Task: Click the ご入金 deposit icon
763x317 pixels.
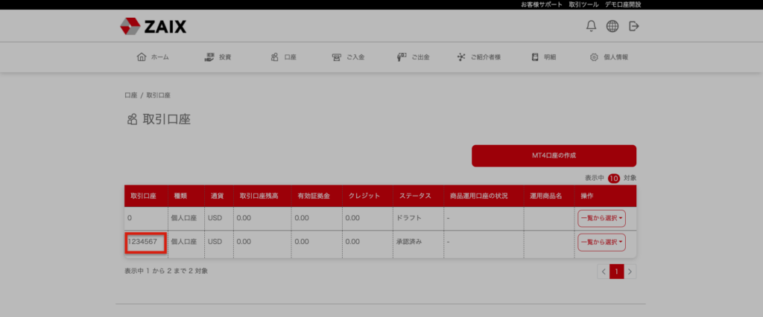Action: click(337, 57)
